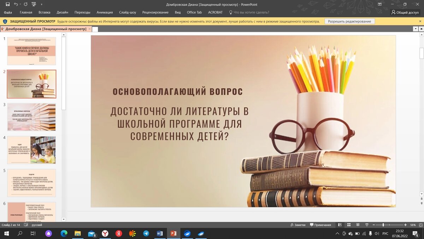Switch to Normal view icon
Viewport: 424px width, 239px height.
(340, 225)
